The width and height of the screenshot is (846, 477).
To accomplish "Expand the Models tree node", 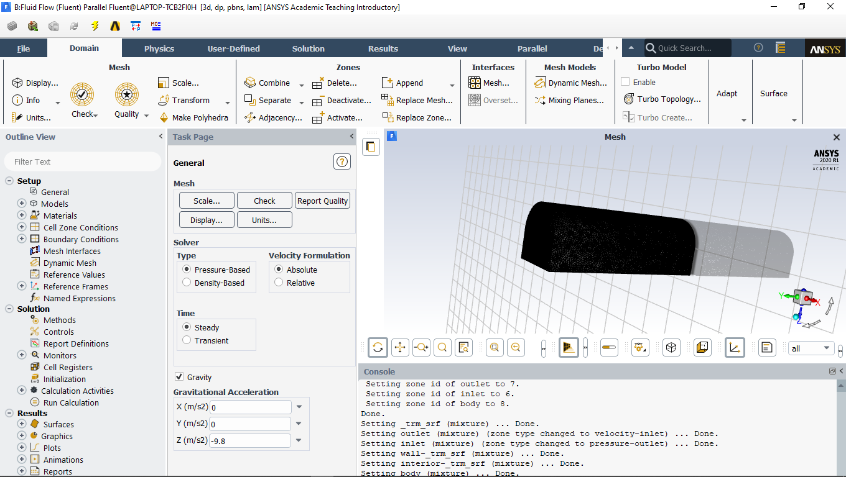I will pyautogui.click(x=22, y=204).
